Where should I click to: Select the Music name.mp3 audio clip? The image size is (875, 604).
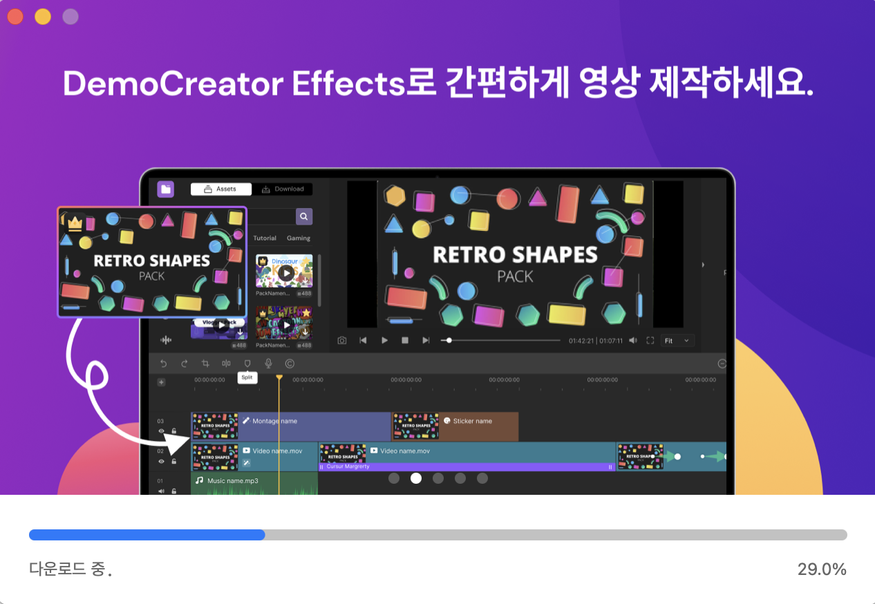point(254,483)
